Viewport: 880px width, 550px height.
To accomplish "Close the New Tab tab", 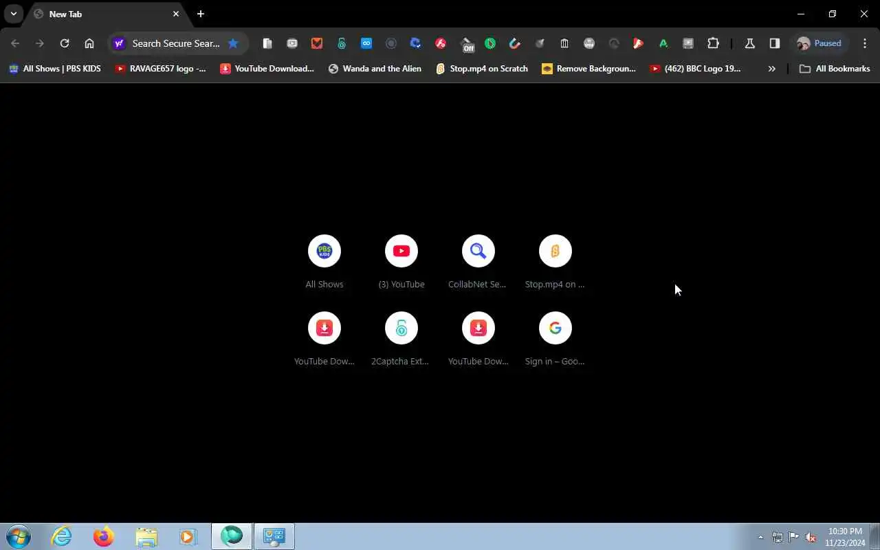I will pos(176,14).
